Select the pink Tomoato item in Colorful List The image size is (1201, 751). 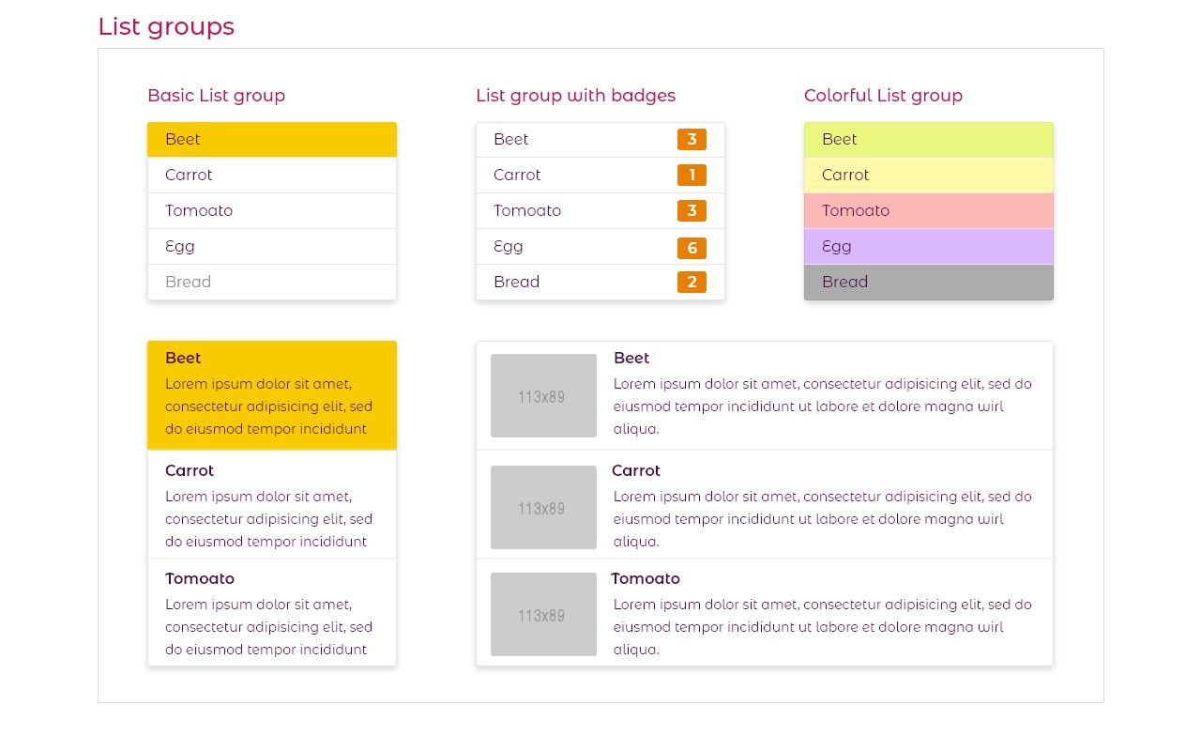click(x=929, y=211)
